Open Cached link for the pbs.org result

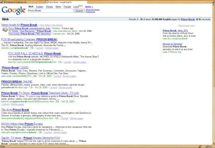(48, 132)
